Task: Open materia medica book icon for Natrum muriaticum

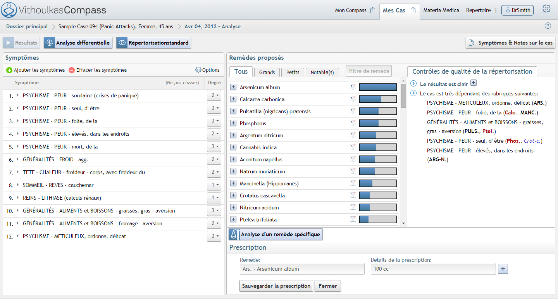Action: 353,171
